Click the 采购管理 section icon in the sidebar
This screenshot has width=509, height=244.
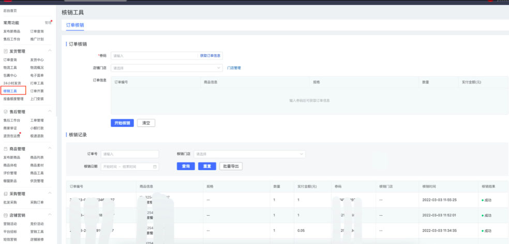(x=5, y=193)
